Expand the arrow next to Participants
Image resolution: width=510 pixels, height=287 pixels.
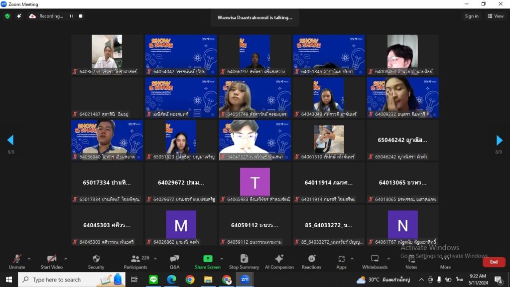[x=155, y=259]
